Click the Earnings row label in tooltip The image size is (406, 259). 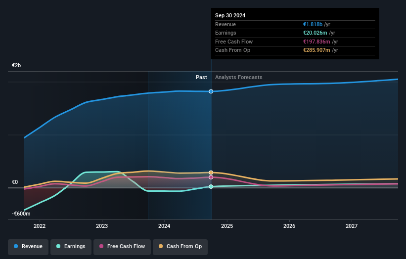click(x=226, y=33)
